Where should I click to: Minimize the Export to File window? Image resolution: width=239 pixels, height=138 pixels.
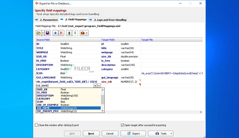(x=180, y=3)
